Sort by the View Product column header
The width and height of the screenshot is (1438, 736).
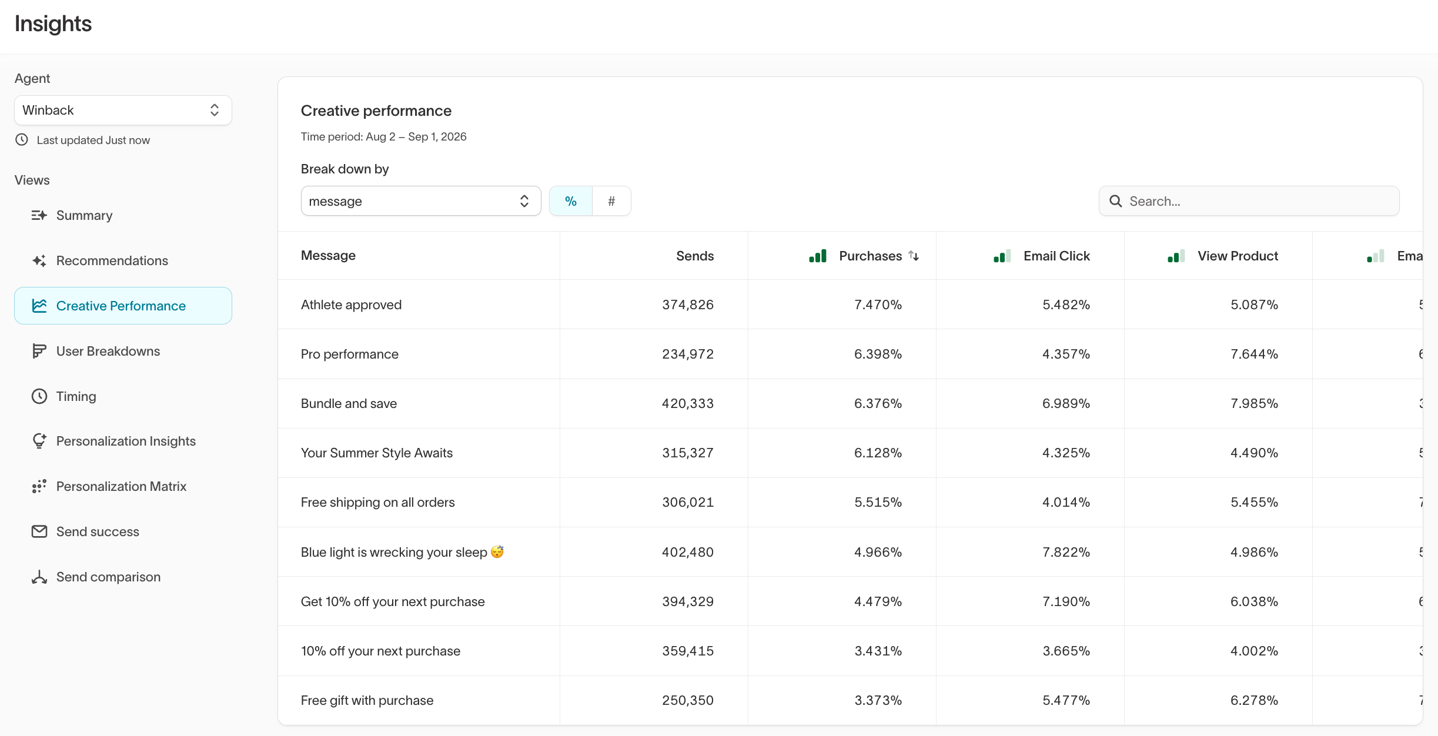pos(1238,256)
